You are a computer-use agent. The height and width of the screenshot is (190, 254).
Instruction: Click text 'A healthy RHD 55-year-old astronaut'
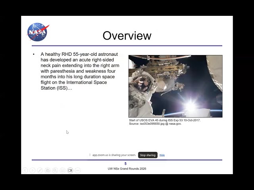[79, 54]
